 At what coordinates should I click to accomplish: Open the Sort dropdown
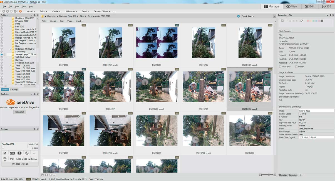[x=63, y=21]
